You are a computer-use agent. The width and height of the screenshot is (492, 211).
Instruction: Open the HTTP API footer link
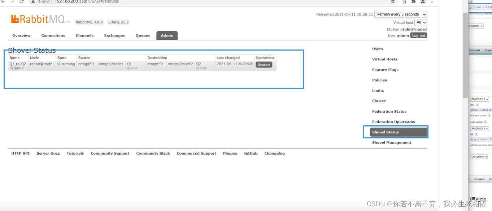[20, 153]
